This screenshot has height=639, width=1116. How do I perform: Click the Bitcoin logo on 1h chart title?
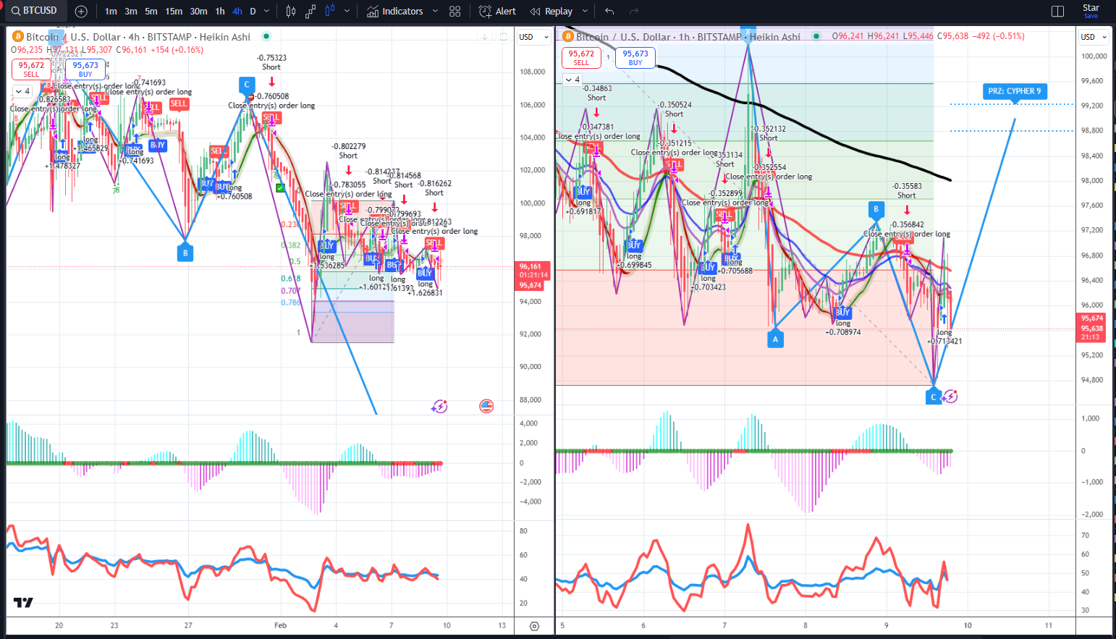(x=568, y=36)
